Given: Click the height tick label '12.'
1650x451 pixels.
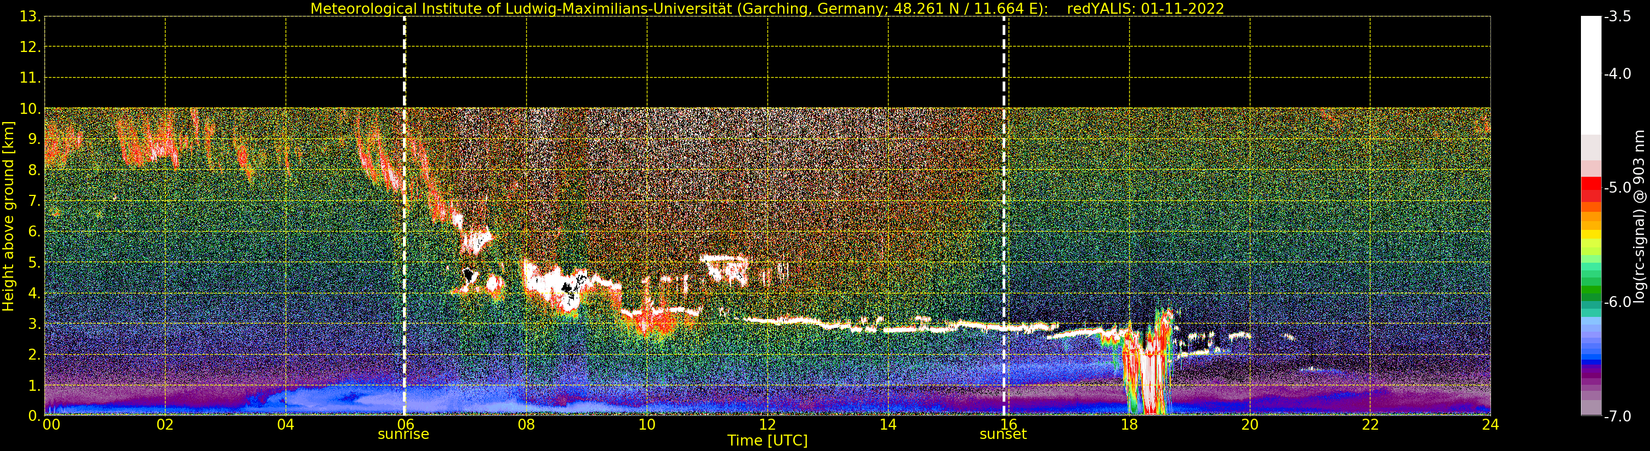Looking at the screenshot, I should click(x=30, y=47).
